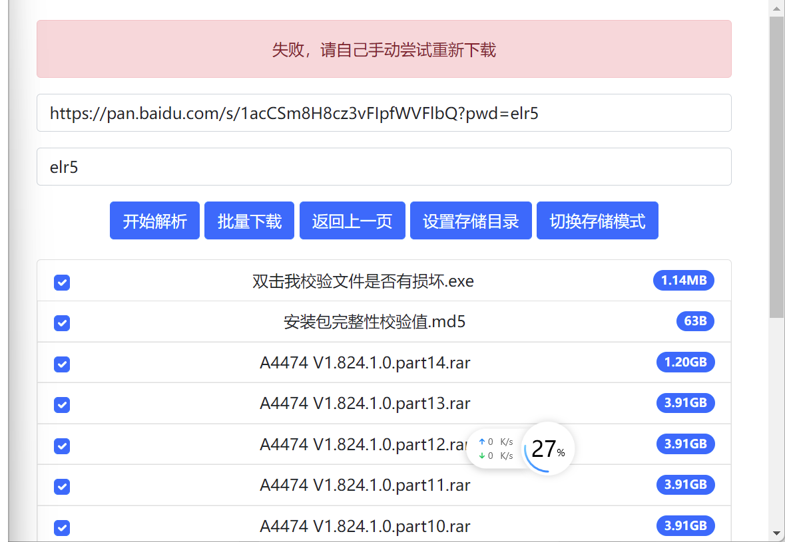Click the scrollbar down arrow
This screenshot has width=785, height=542.
[776, 533]
